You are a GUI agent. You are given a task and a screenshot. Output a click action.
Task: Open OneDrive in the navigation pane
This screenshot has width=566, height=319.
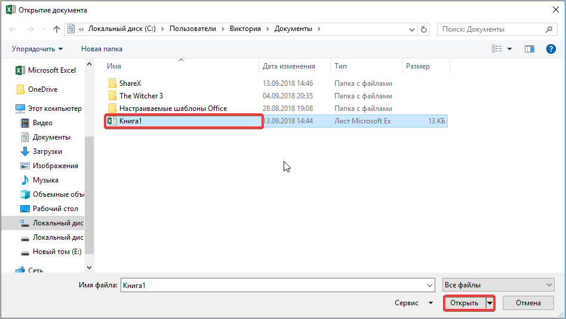point(42,89)
